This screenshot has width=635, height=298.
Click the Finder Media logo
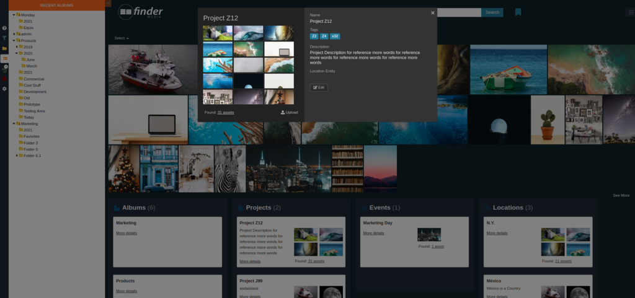(x=140, y=12)
